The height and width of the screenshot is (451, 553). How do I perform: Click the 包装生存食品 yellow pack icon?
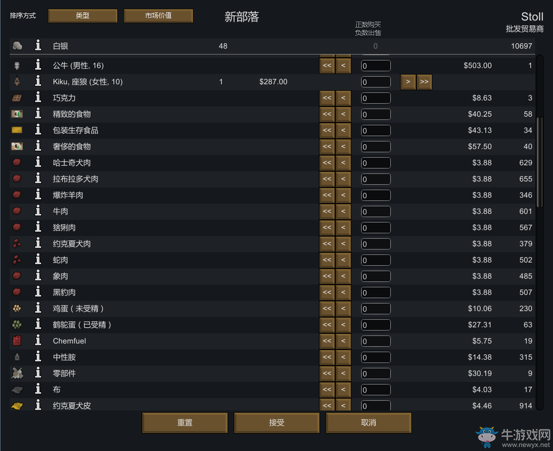(x=17, y=130)
